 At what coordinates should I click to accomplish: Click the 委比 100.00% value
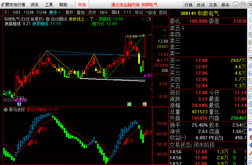(199, 21)
